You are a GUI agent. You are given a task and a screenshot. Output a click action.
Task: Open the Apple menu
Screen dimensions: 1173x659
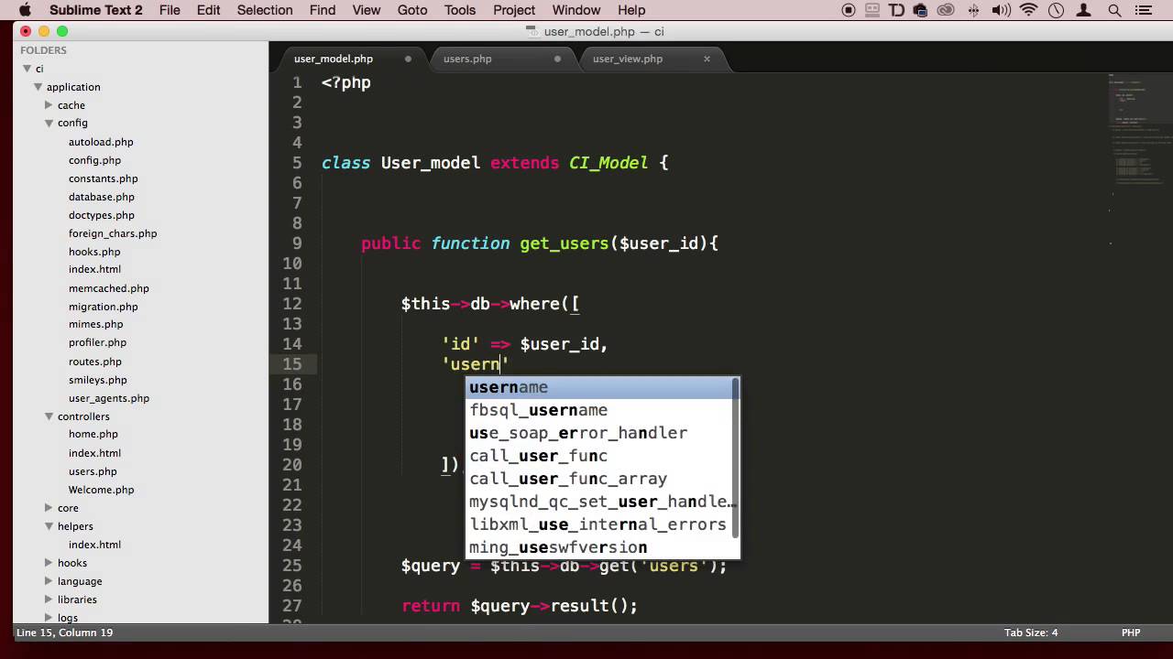[25, 10]
